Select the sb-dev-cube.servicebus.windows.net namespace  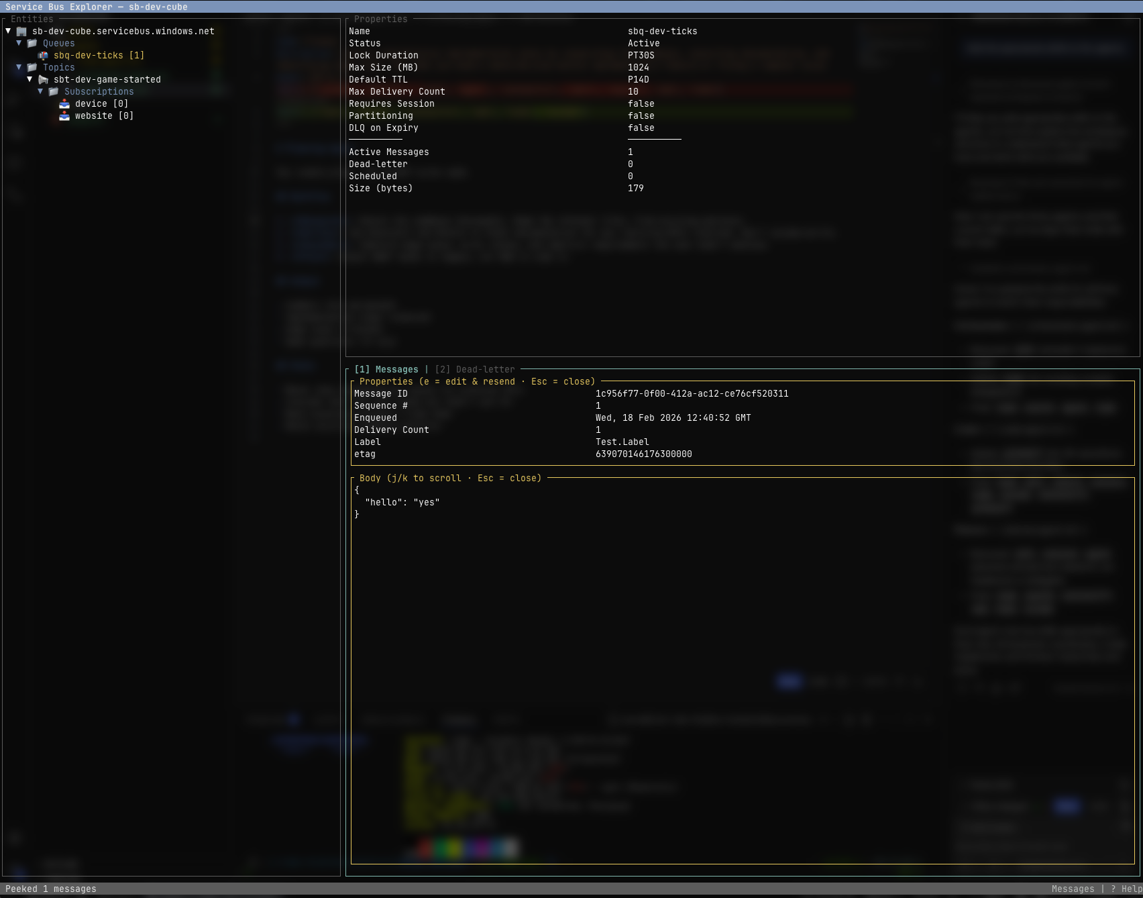[123, 32]
